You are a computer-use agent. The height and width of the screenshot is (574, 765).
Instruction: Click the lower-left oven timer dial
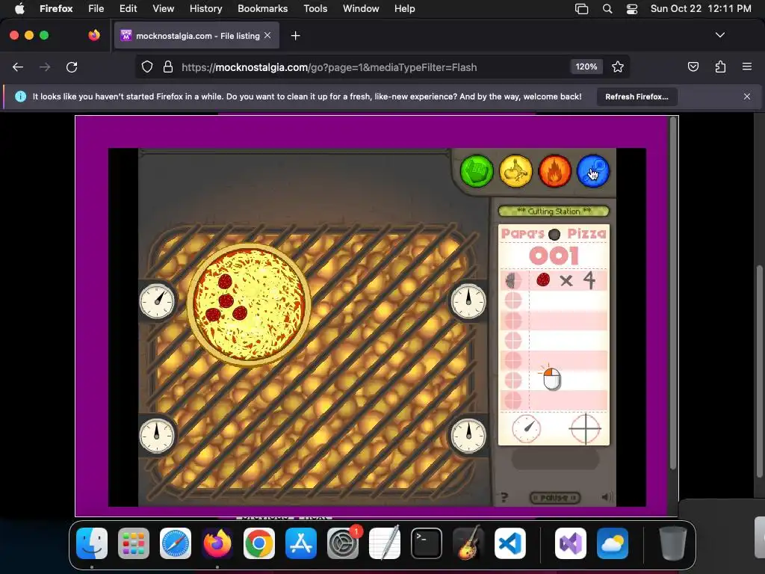click(x=157, y=435)
